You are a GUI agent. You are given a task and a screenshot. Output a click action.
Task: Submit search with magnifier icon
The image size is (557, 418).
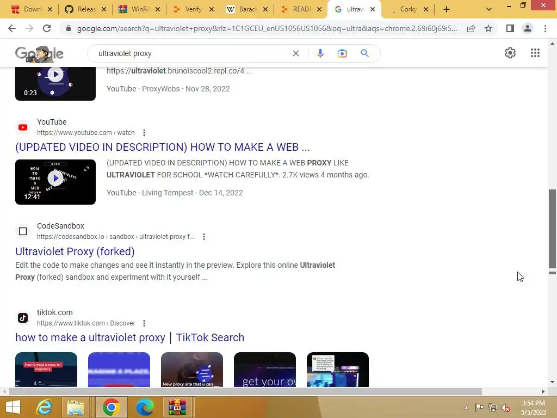(x=364, y=53)
